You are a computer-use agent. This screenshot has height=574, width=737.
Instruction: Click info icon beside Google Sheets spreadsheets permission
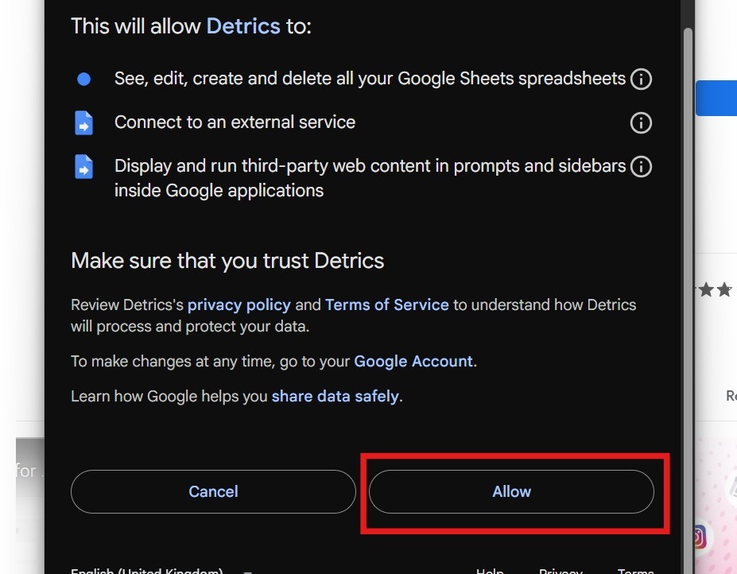click(x=641, y=79)
